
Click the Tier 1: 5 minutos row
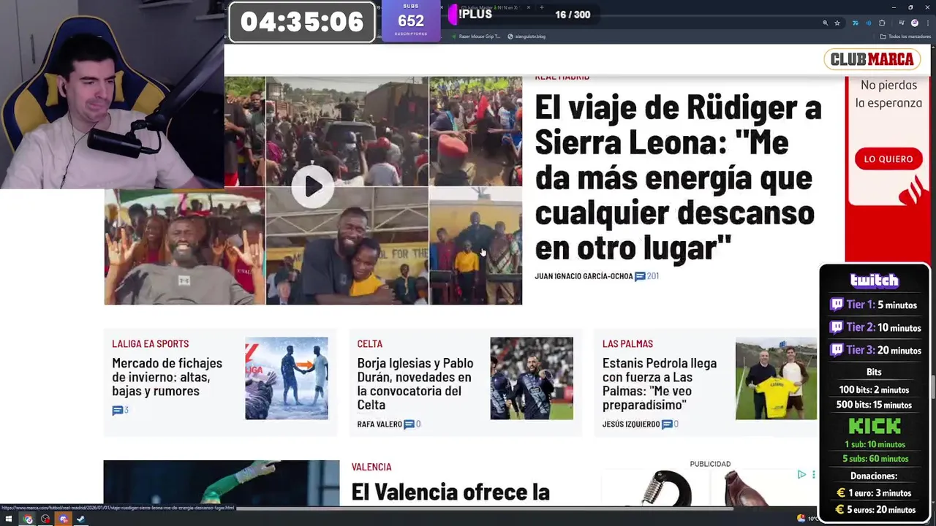click(x=875, y=305)
